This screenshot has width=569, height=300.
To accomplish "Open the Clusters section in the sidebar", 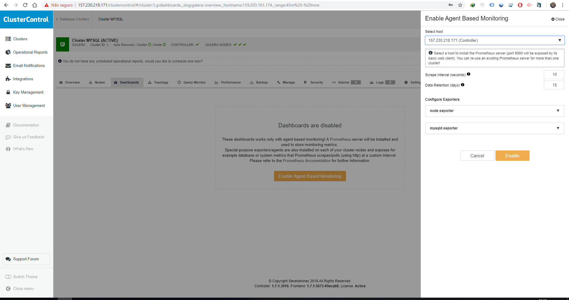I will point(20,39).
